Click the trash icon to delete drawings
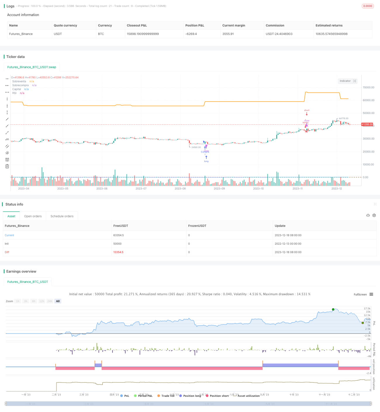 click(x=7, y=166)
